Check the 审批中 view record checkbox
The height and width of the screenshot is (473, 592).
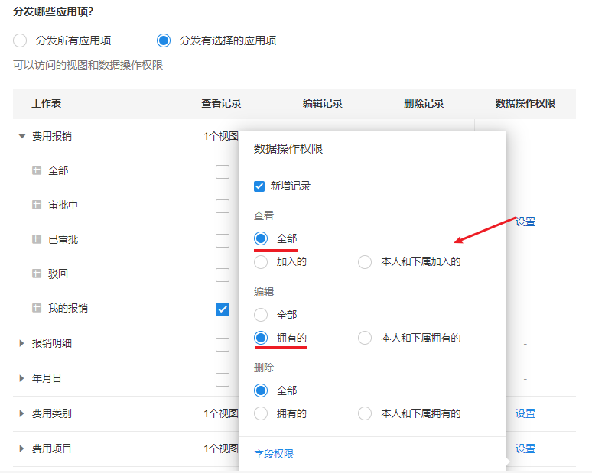tap(223, 206)
